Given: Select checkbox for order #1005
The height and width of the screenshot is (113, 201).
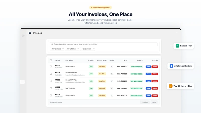Looking at the screenshot, I should (51, 67).
